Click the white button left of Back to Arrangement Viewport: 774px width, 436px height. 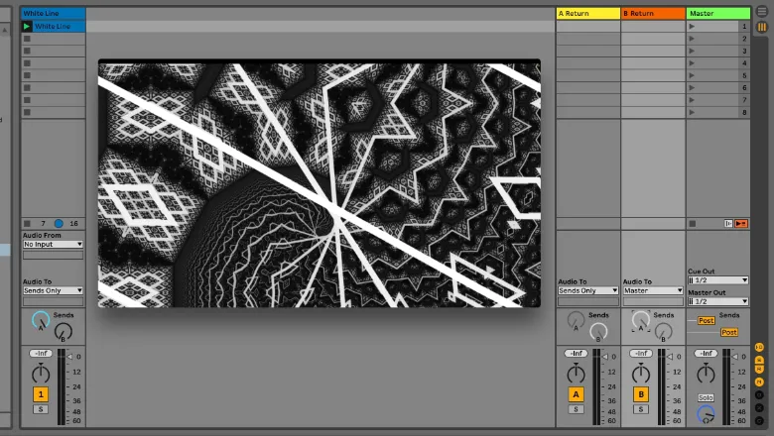click(728, 224)
